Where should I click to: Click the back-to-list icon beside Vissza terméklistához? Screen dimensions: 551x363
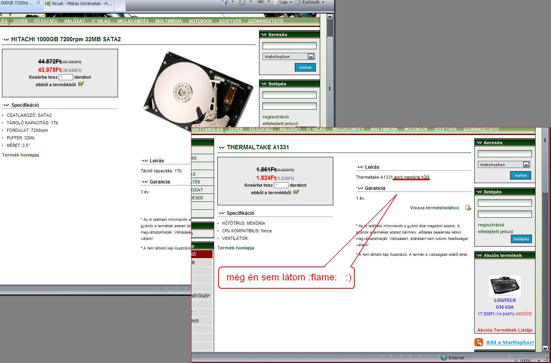click(468, 208)
